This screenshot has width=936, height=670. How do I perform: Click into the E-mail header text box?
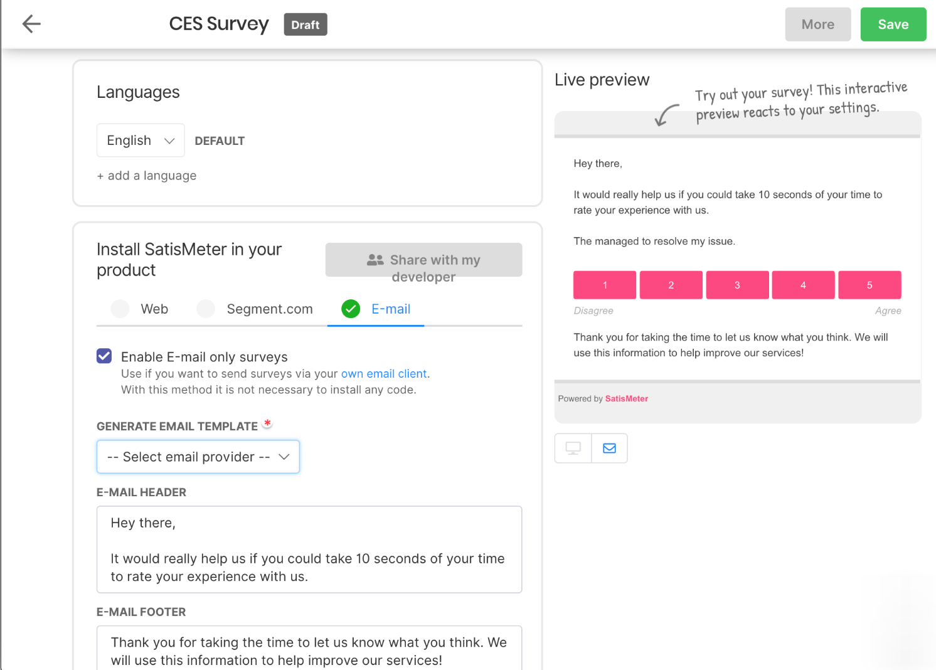pyautogui.click(x=309, y=550)
